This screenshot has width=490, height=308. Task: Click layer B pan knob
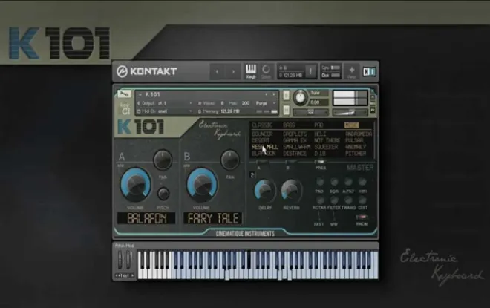coord(230,160)
